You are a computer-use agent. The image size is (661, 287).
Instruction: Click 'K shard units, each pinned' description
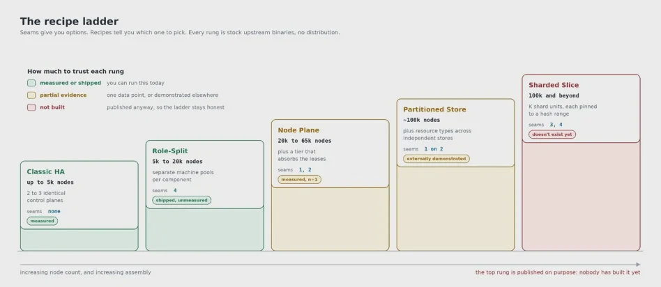pyautogui.click(x=563, y=111)
